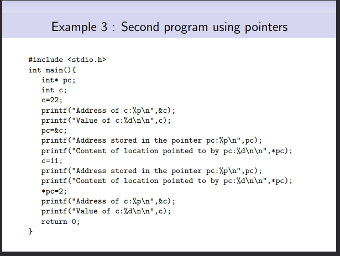
Task: Click the 'Address of c' printf right after c=22
Action: pyautogui.click(x=108, y=111)
